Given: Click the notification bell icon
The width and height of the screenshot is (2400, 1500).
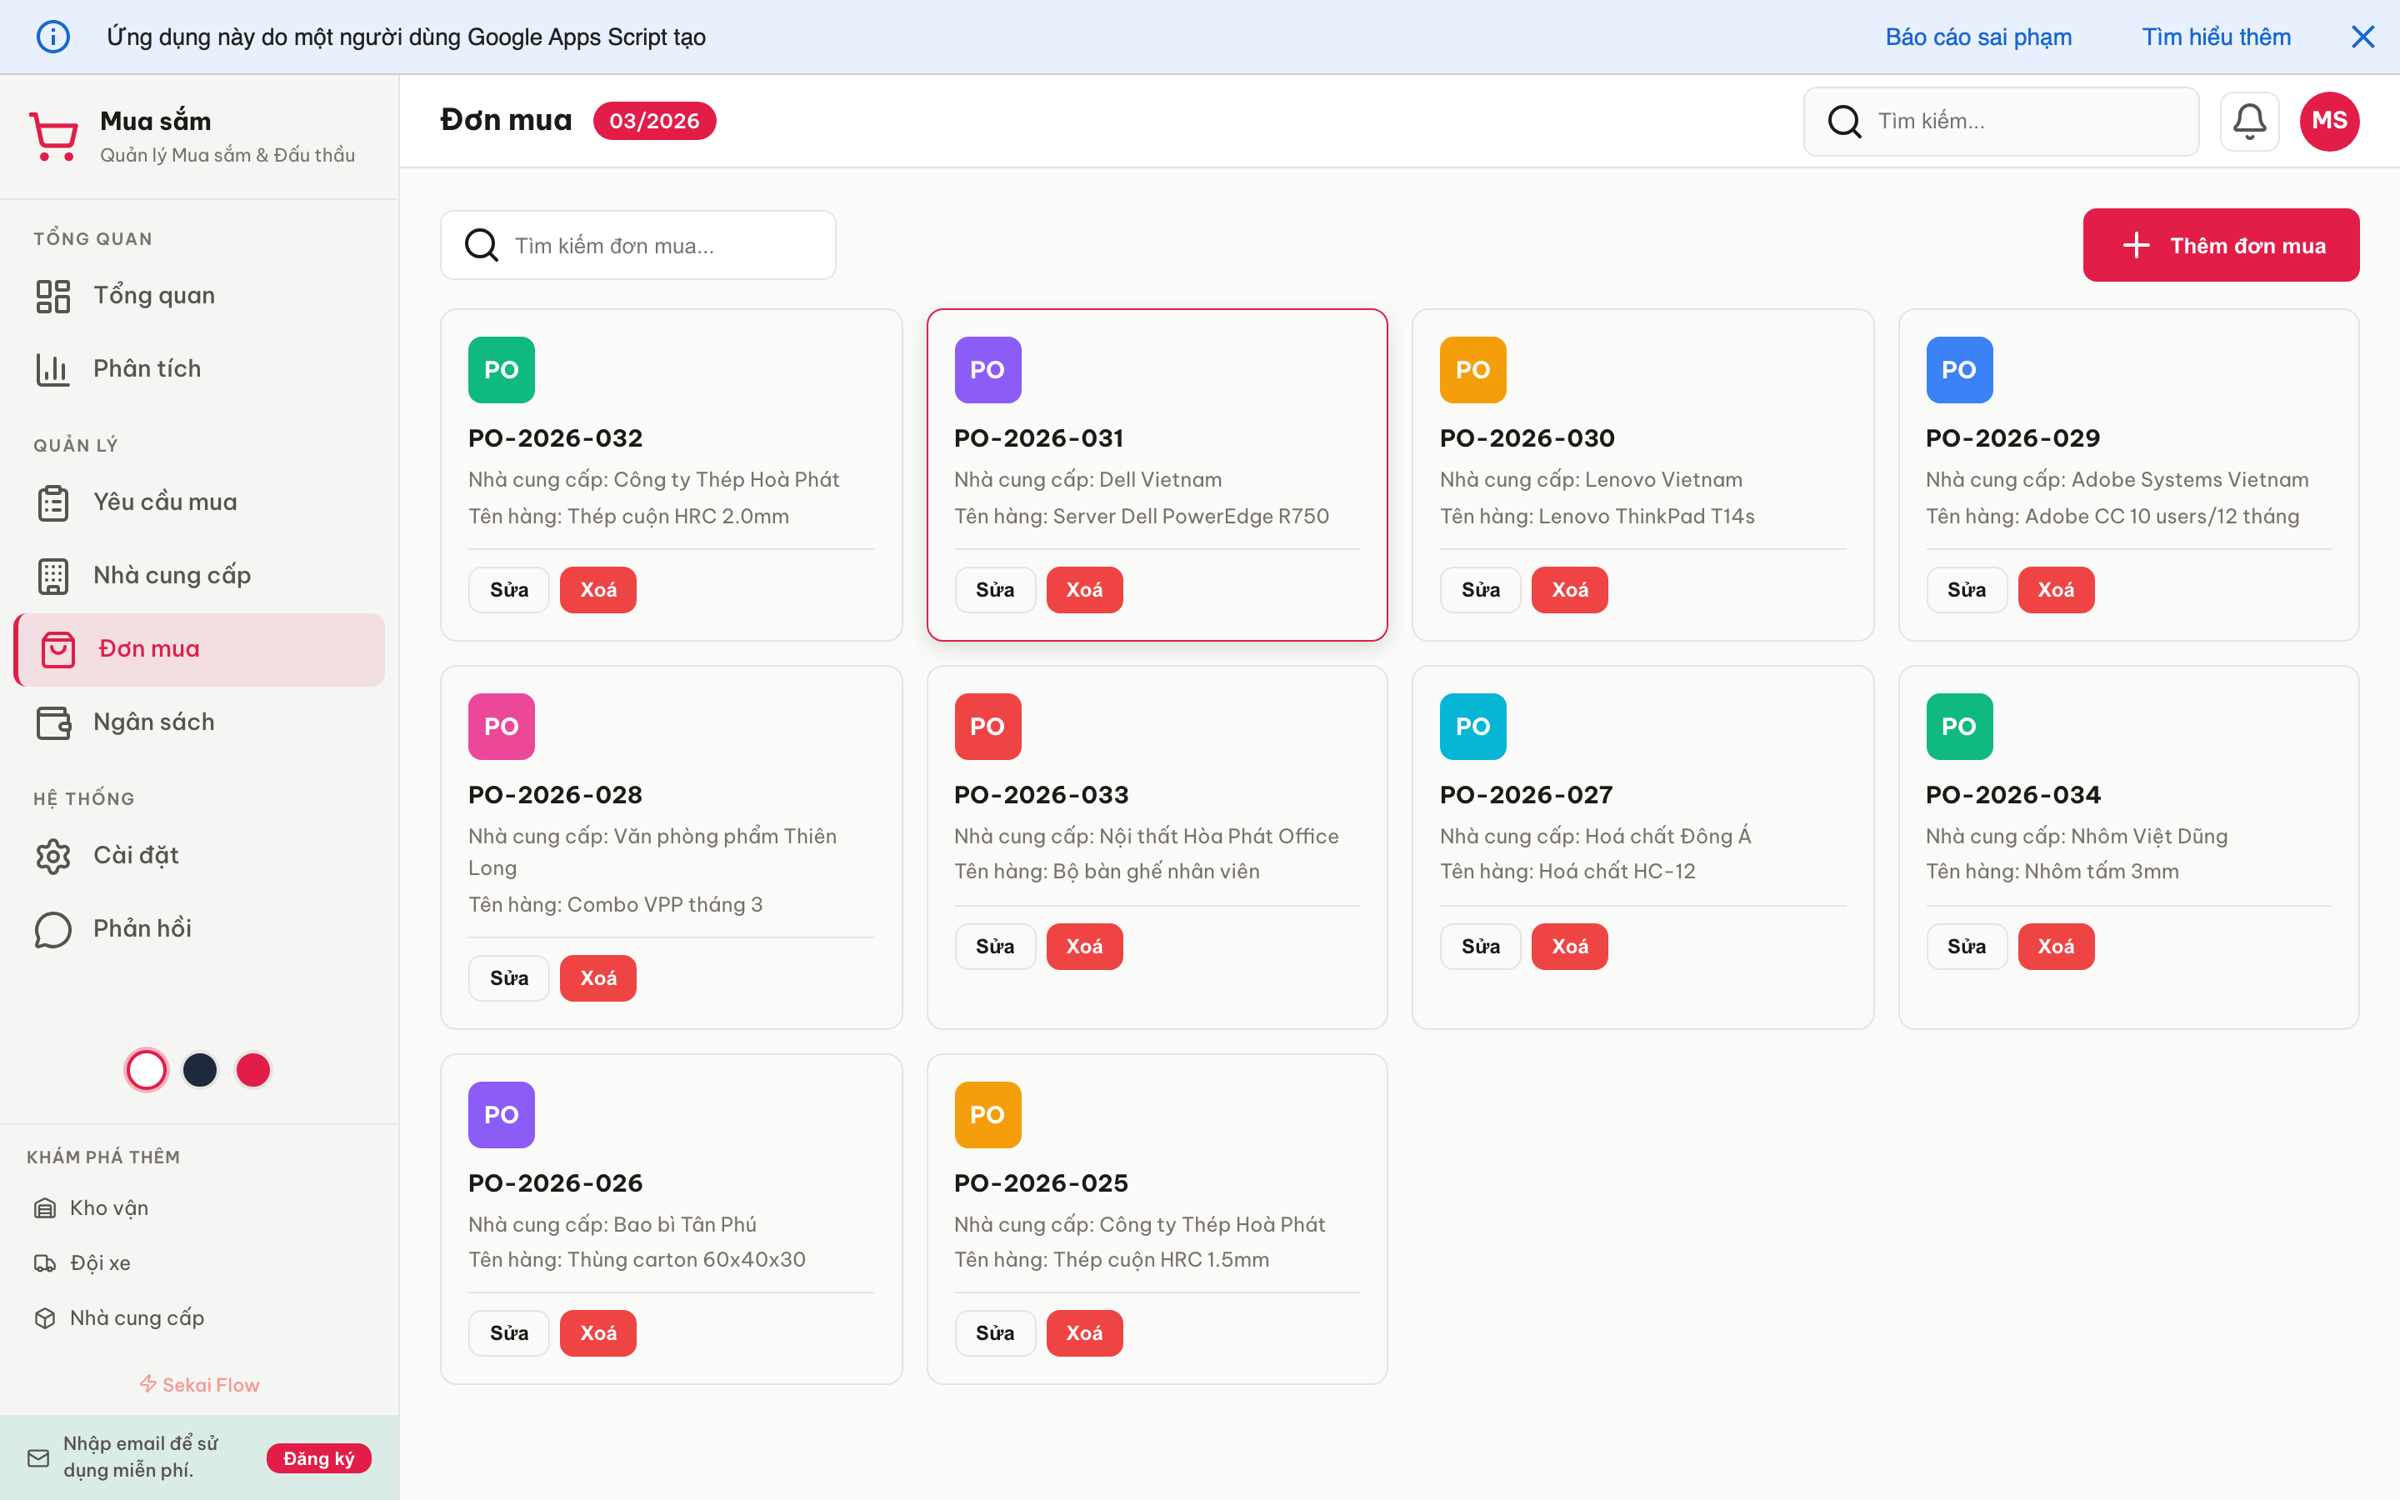Looking at the screenshot, I should point(2248,121).
